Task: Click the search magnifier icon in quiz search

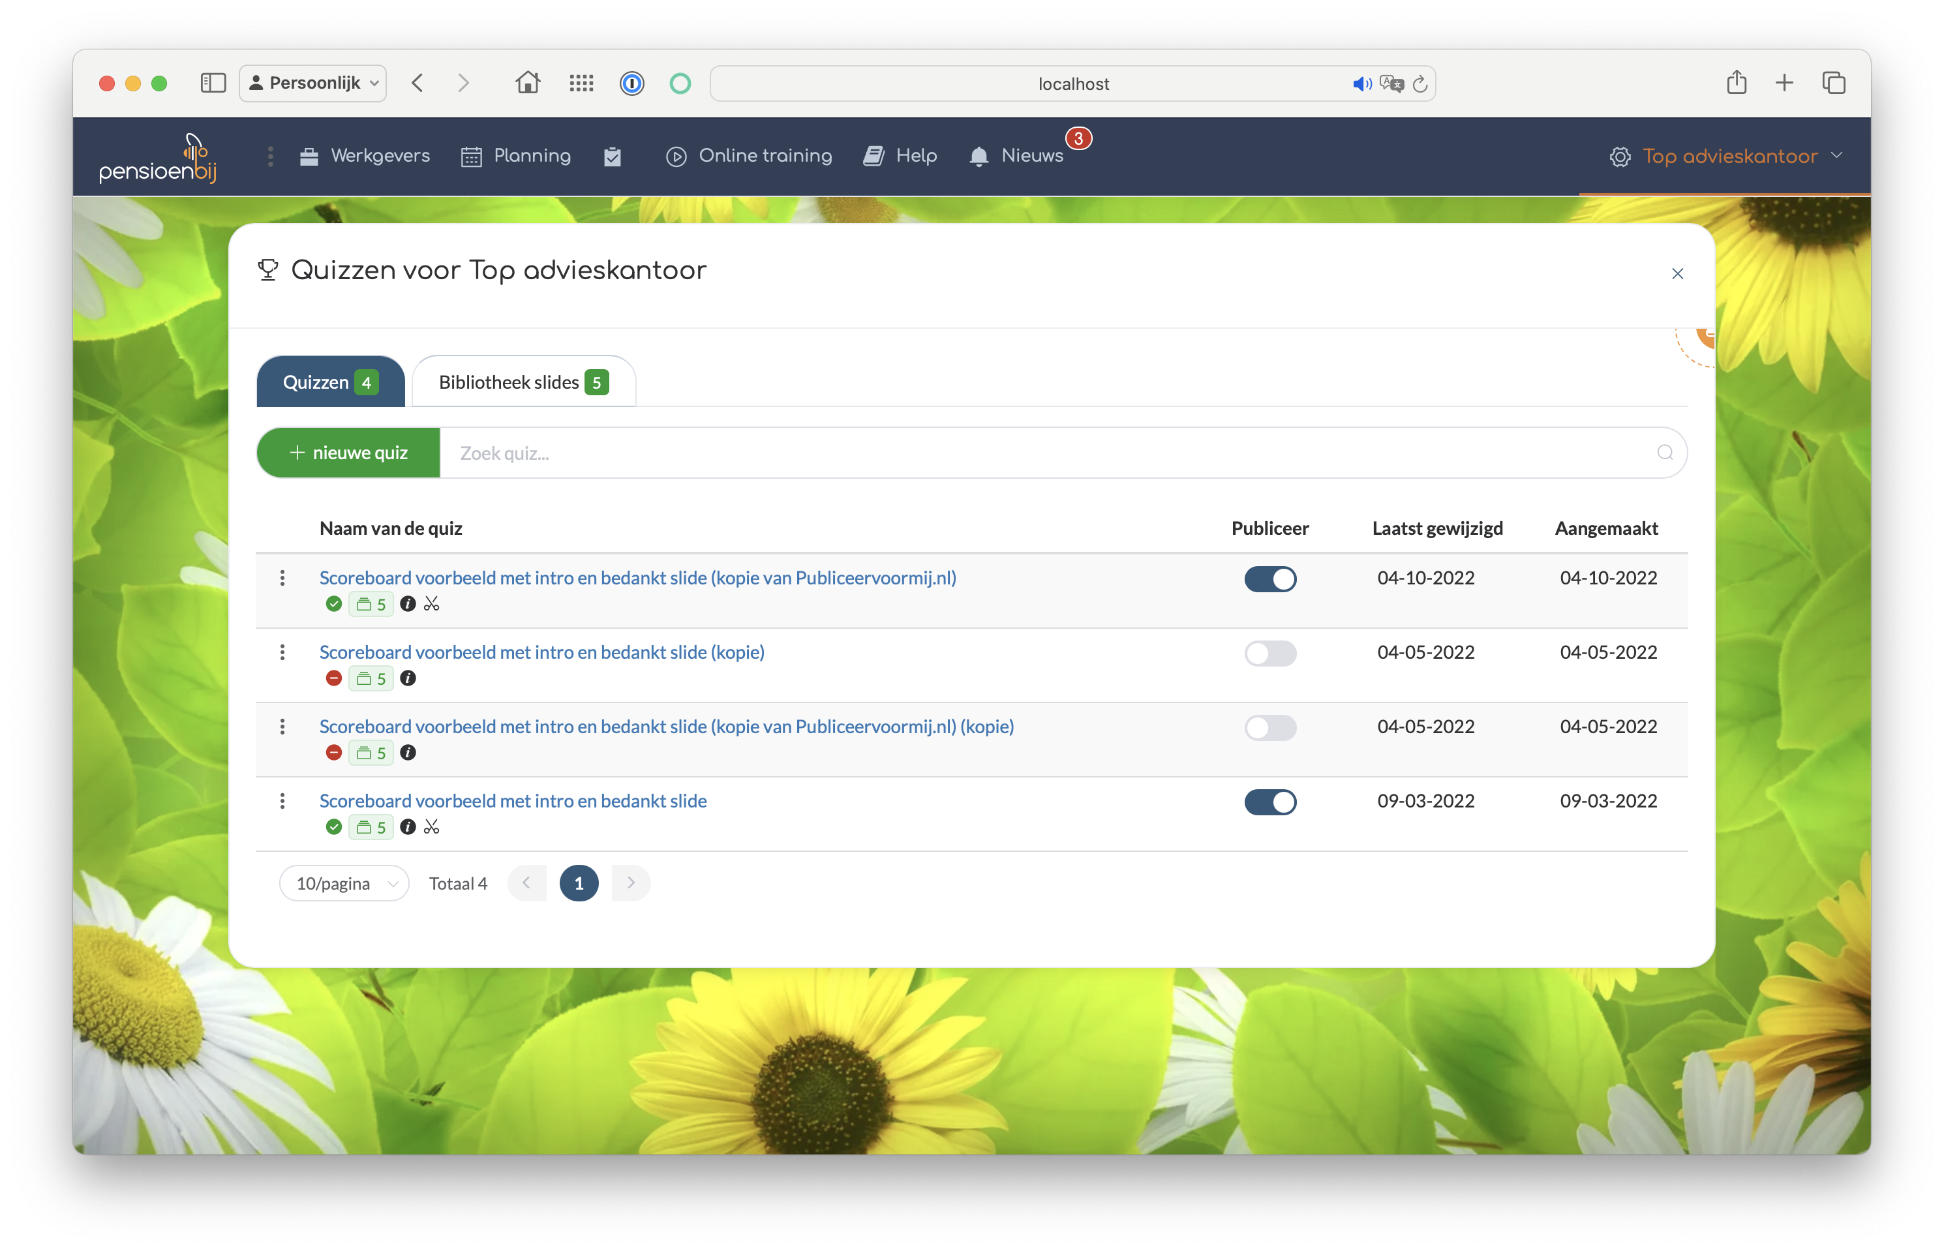Action: coord(1665,453)
